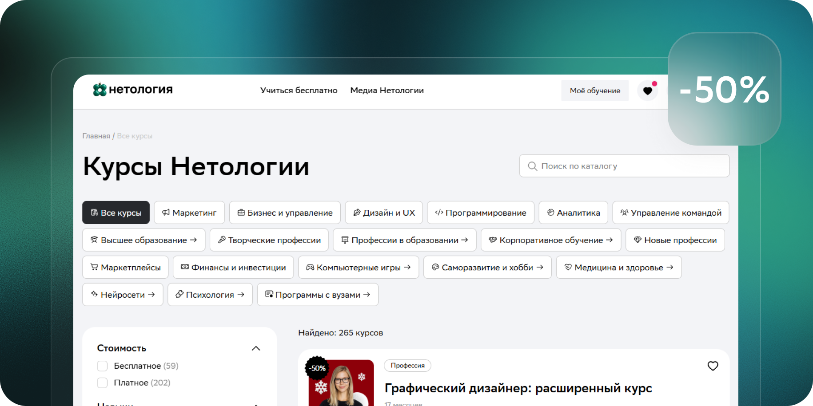Click the Netology logo icon
Viewport: 813px width, 406px height.
coord(100,90)
